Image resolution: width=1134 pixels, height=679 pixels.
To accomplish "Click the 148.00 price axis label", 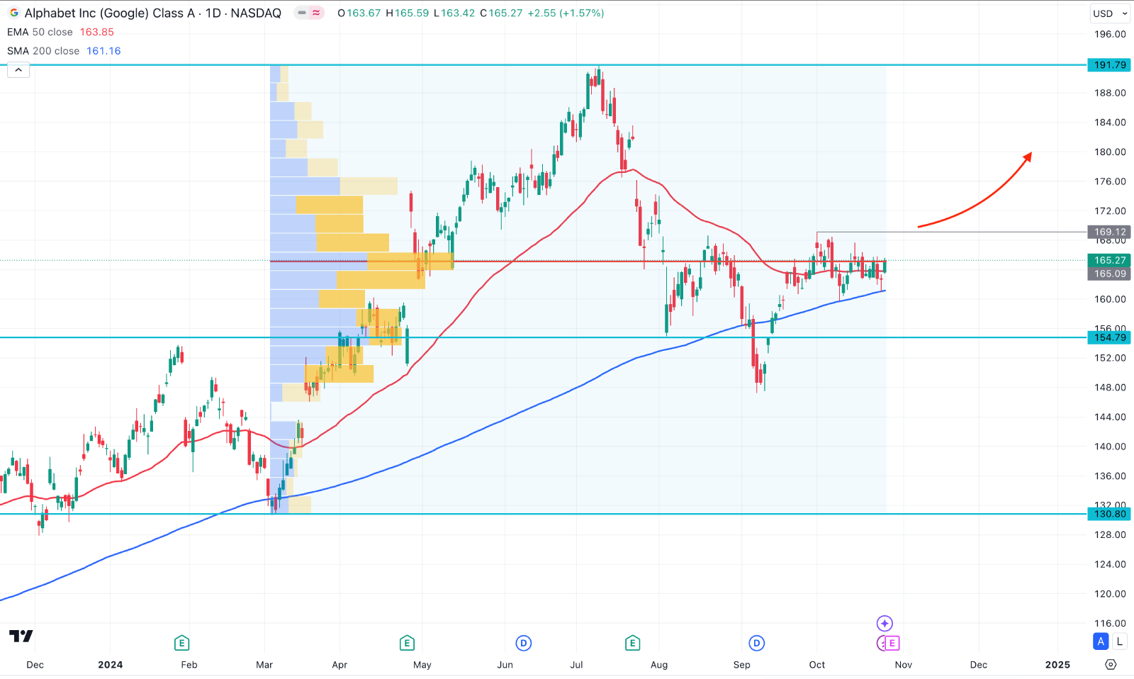I will tap(1110, 387).
